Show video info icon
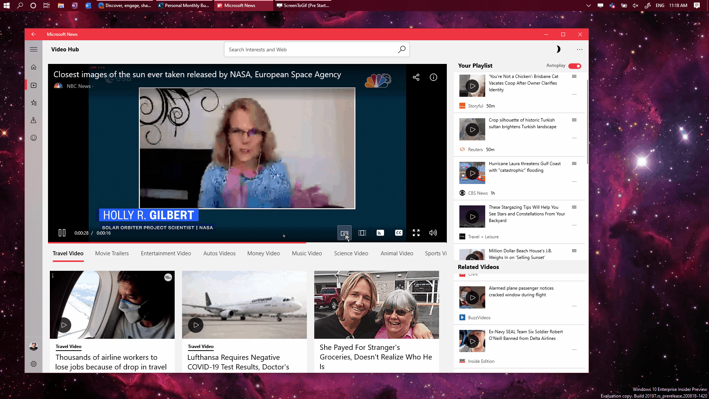This screenshot has width=709, height=399. coord(434,77)
